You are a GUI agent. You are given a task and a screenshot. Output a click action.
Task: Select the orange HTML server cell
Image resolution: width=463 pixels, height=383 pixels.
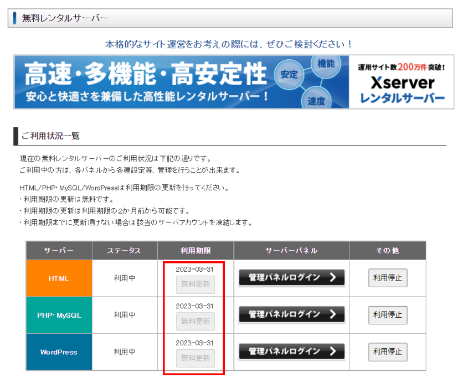click(59, 278)
